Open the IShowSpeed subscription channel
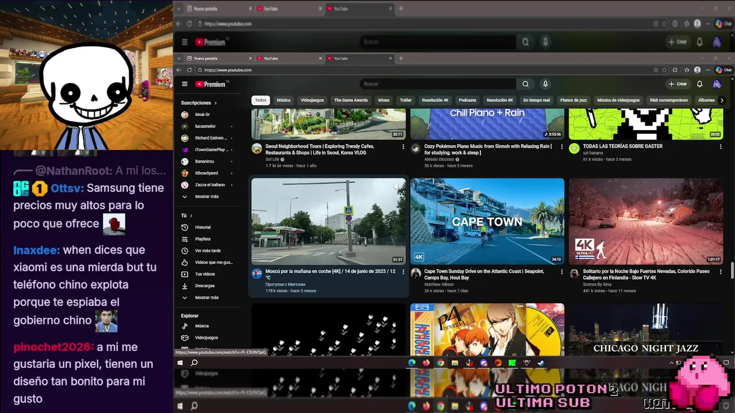The height and width of the screenshot is (413, 735). [x=206, y=173]
